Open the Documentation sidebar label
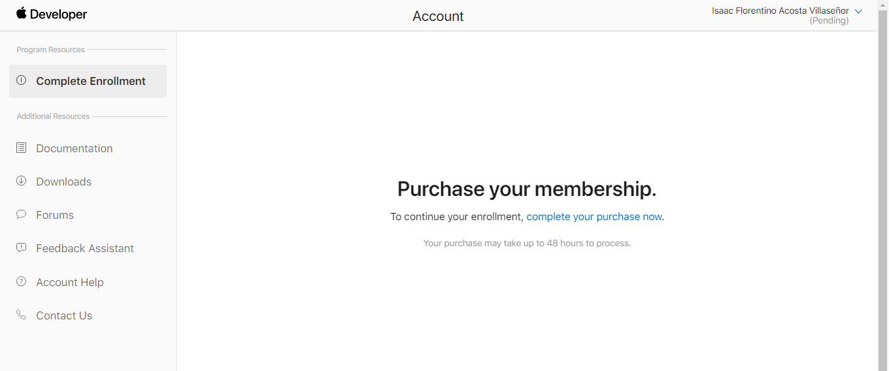This screenshot has height=371, width=889. click(75, 148)
